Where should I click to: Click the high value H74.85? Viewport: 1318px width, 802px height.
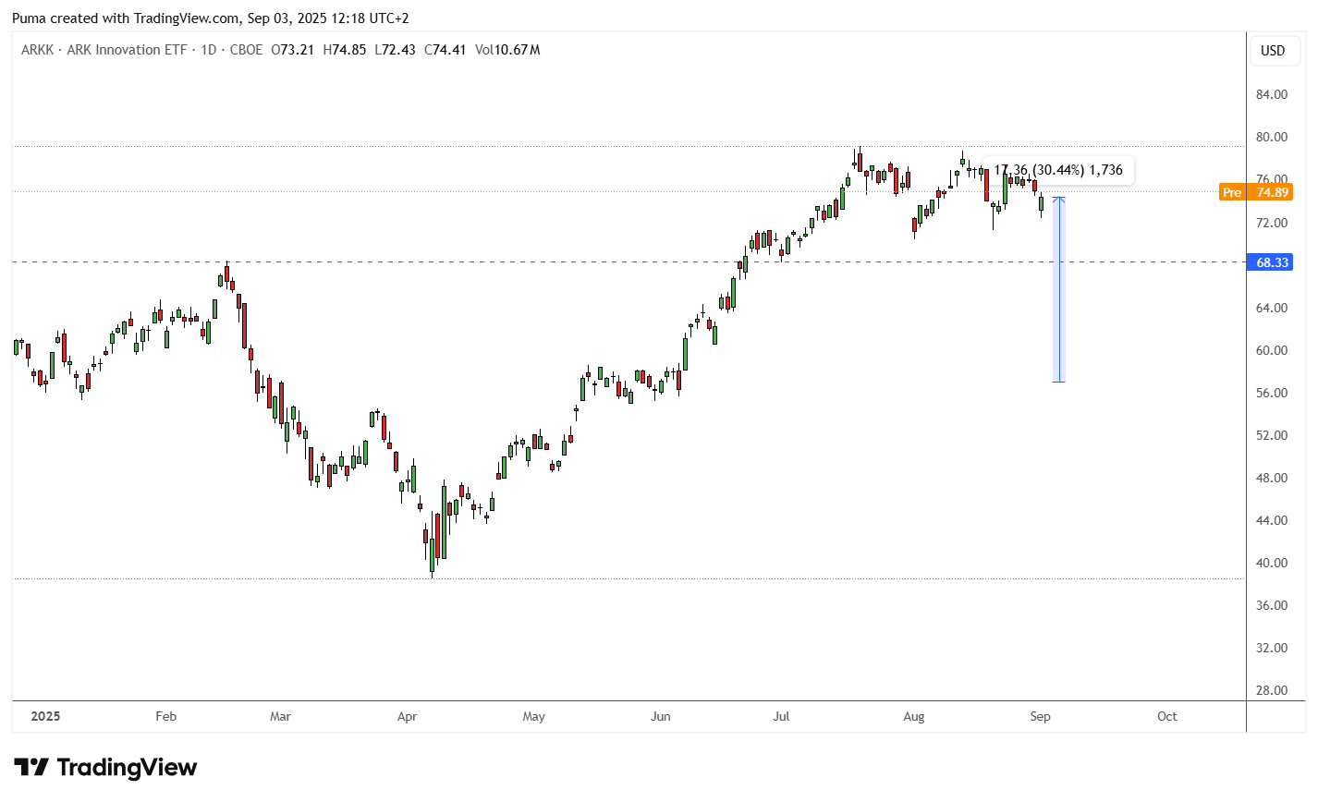[345, 50]
